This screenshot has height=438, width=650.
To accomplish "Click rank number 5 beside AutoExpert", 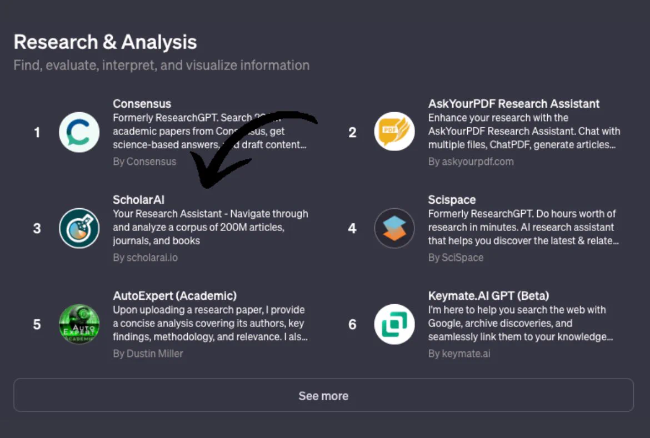I will click(x=37, y=324).
